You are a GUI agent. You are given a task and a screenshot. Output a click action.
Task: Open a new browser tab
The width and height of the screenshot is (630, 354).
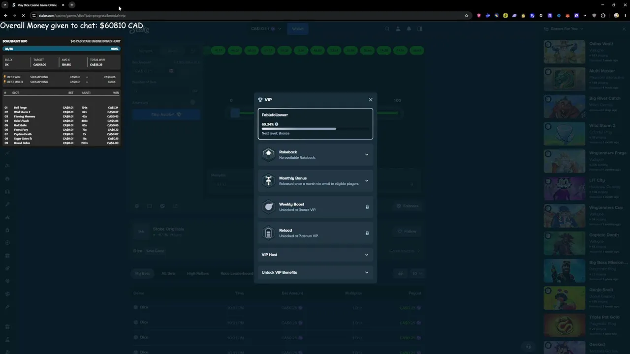pyautogui.click(x=72, y=5)
